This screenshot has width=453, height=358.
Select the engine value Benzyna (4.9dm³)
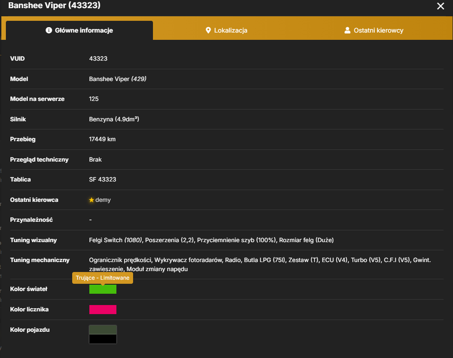point(114,119)
